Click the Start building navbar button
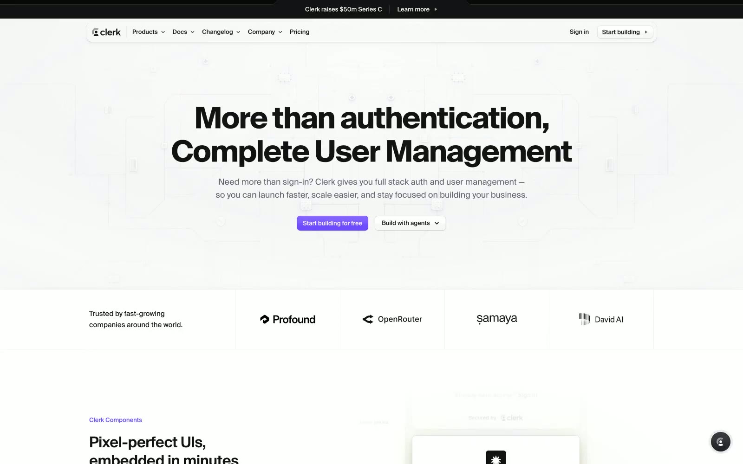The image size is (743, 464). [x=625, y=32]
